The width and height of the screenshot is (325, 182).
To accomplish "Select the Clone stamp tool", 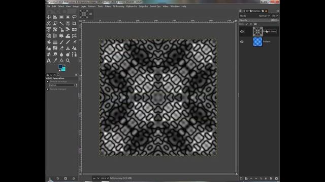I will pos(68,49).
